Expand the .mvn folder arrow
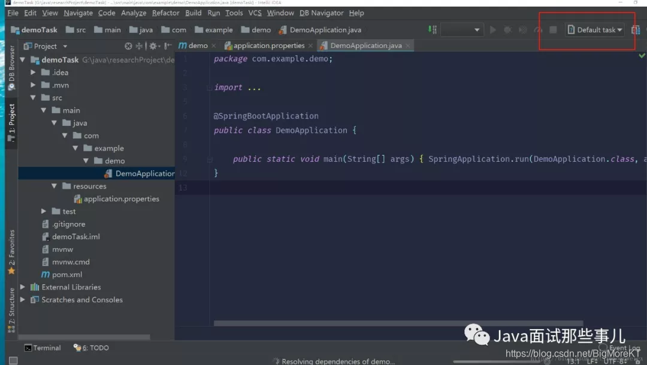Viewport: 647px width, 365px height. (33, 85)
